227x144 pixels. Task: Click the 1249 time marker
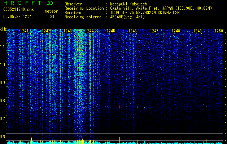coord(198,31)
